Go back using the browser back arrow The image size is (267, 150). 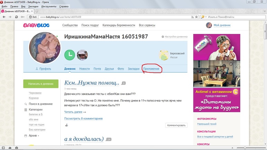[3, 17]
